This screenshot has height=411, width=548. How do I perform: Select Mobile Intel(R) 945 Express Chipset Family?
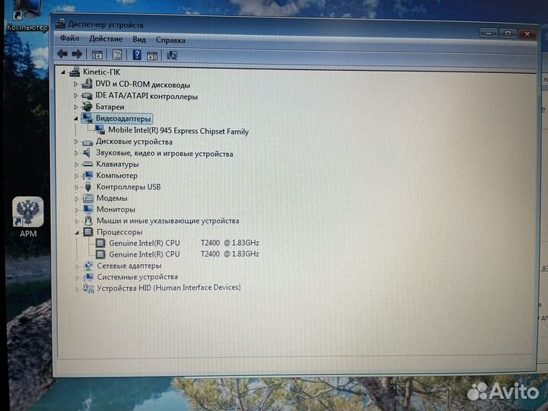(178, 131)
